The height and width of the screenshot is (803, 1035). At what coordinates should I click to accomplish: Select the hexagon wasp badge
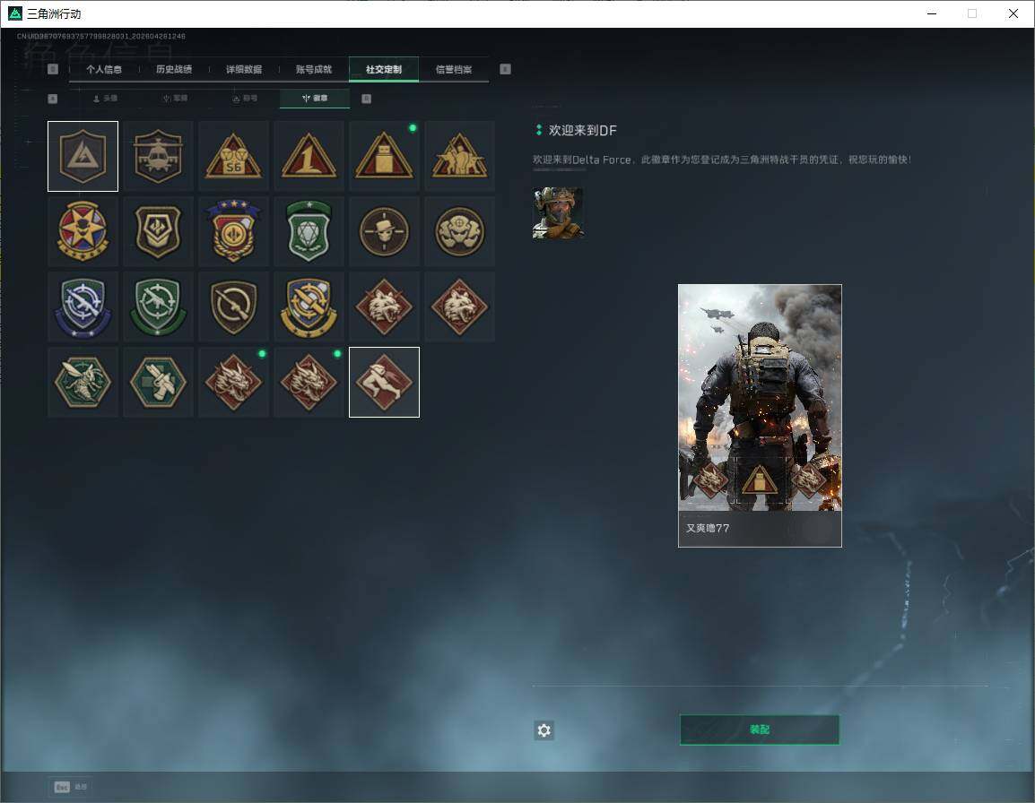point(83,382)
